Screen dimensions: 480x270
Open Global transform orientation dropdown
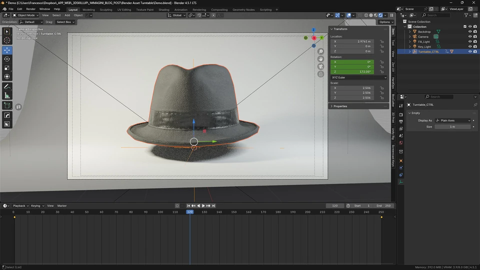click(176, 15)
